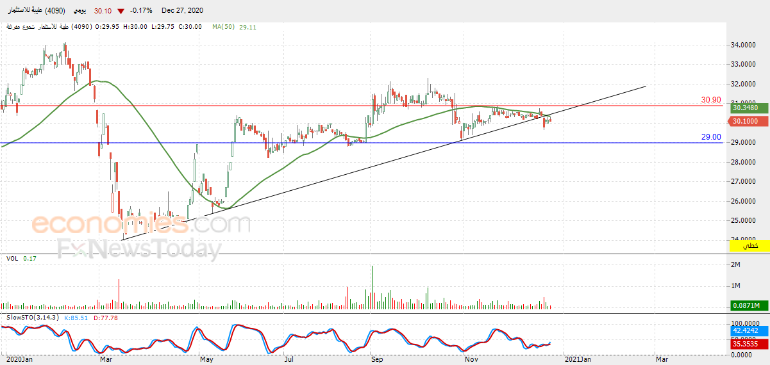Click the red 30.1000 last price tag
This screenshot has height=365, width=770.
749,122
